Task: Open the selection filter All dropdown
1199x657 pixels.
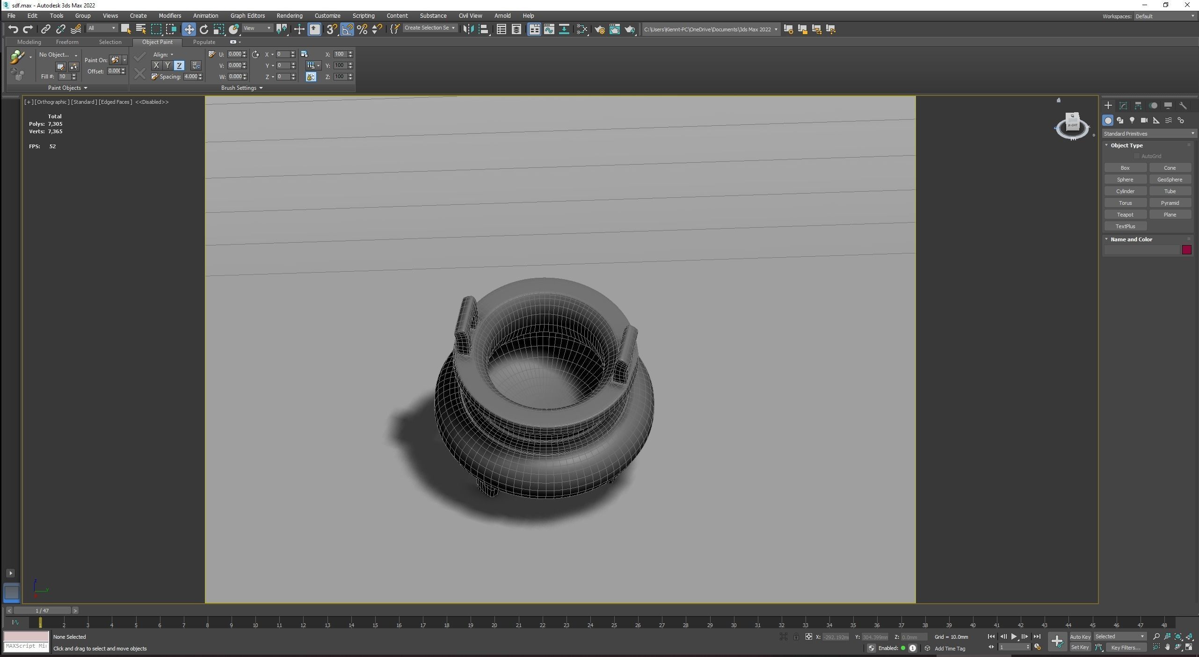Action: 102,28
